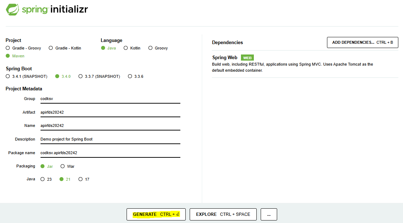Select Spring Boot 3.4.1 SNAPSHOT version

click(7, 76)
